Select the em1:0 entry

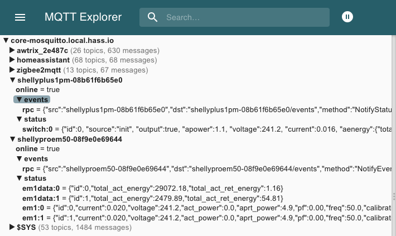207,208
